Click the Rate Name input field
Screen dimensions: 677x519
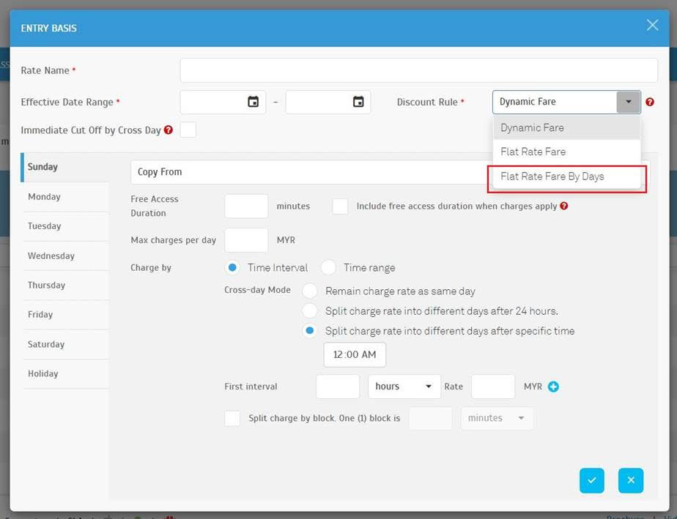(418, 70)
